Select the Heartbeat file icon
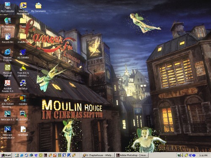Viewport: 211px width, 158px height. [x=23, y=131]
